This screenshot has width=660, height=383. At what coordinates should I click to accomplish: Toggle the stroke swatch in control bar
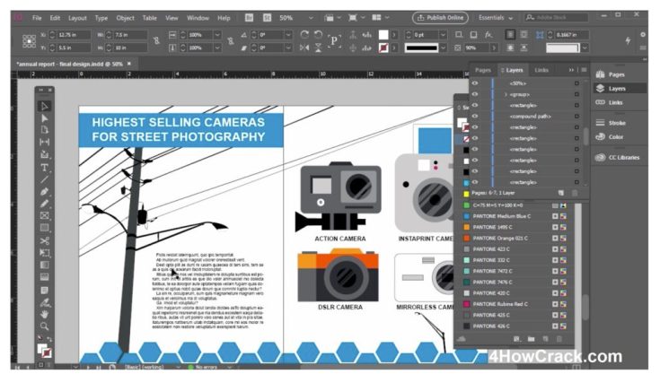pyautogui.click(x=383, y=48)
